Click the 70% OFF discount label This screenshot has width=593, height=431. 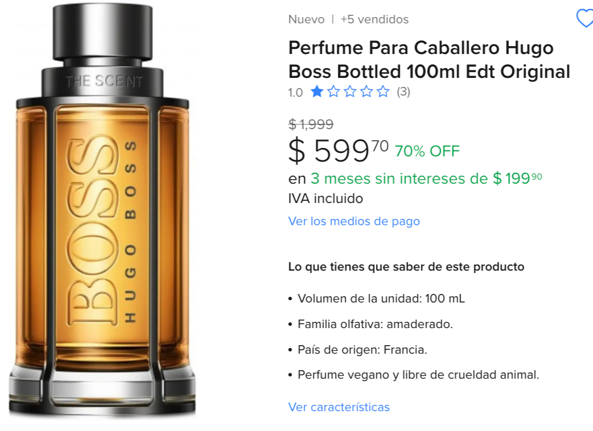pos(427,151)
